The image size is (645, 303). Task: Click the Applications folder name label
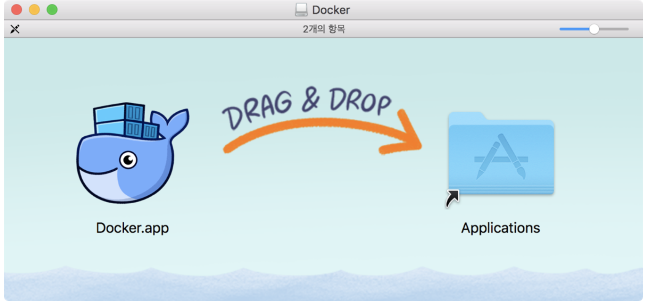501,228
